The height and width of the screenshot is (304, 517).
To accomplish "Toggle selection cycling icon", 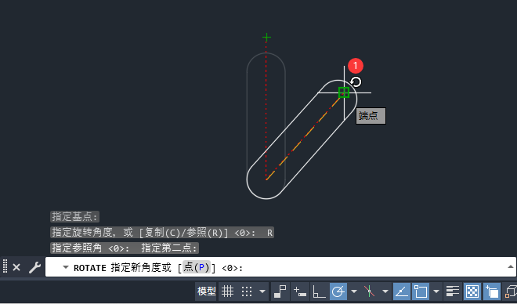I will click(492, 291).
